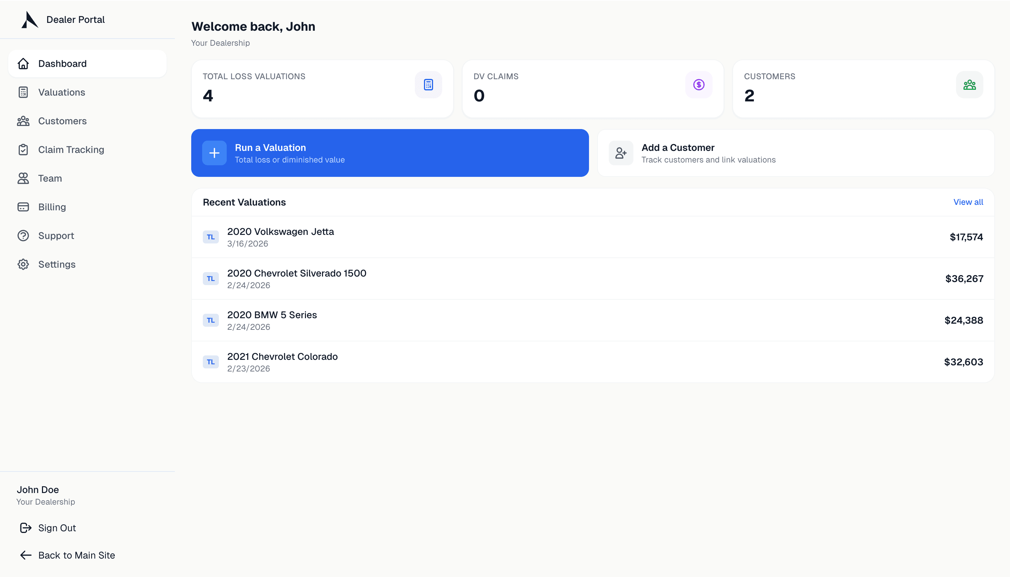Image resolution: width=1010 pixels, height=577 pixels.
Task: Select Back to Main Site
Action: coord(68,555)
